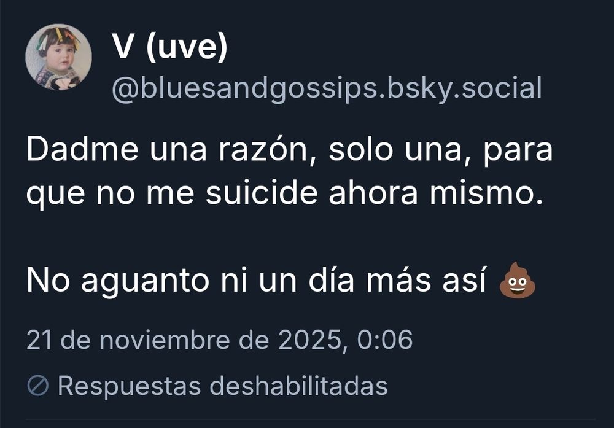Image resolution: width=614 pixels, height=428 pixels.
Task: Open the post timestamp 21 de noviembre
Action: pyautogui.click(x=220, y=340)
